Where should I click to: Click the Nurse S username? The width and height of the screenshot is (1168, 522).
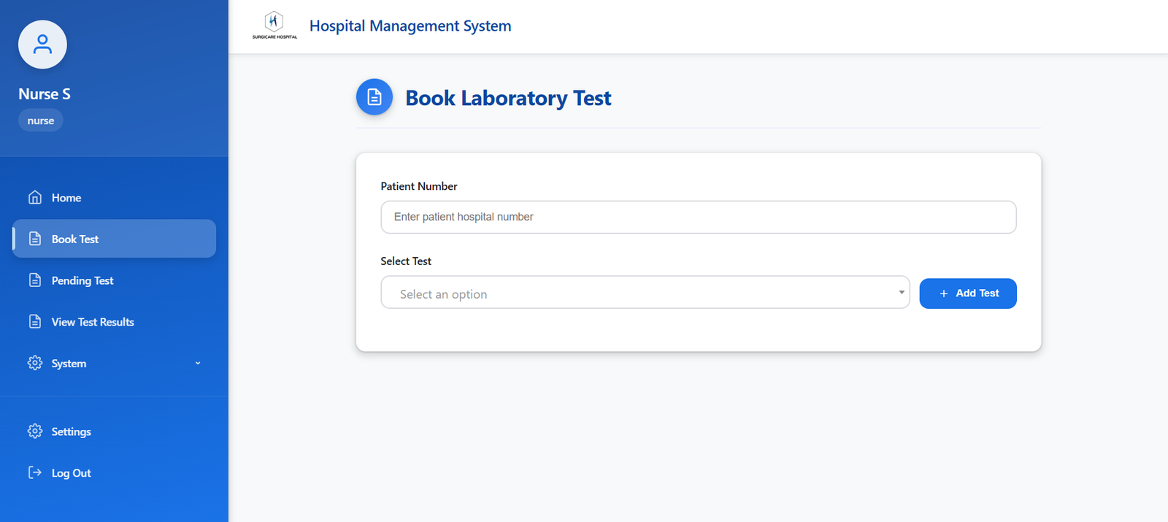(45, 94)
